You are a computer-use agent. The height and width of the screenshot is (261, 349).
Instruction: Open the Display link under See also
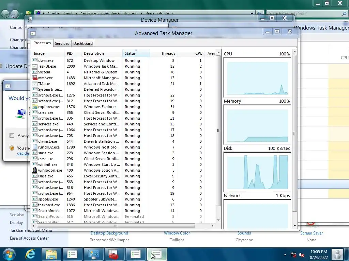16,223
